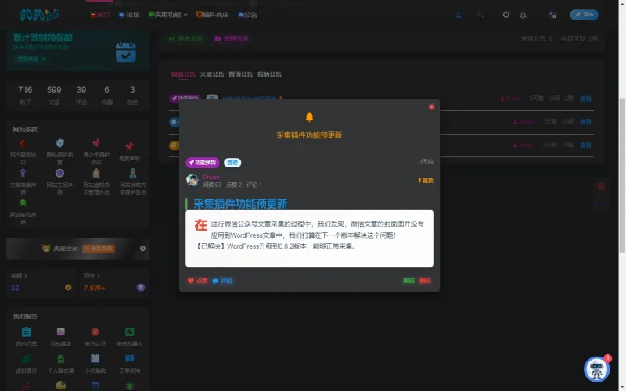
Task: Click the red 删除 button in popup
Action: [x=425, y=281]
